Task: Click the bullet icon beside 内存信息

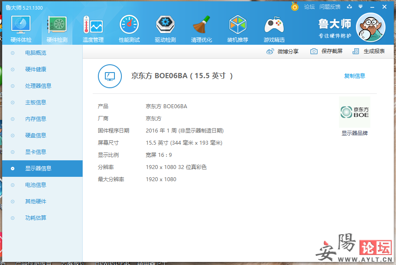Action: click(12, 119)
